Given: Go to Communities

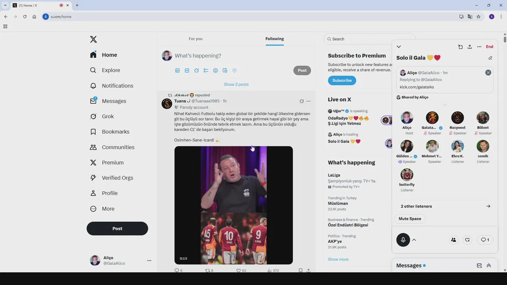Looking at the screenshot, I should (x=112, y=147).
